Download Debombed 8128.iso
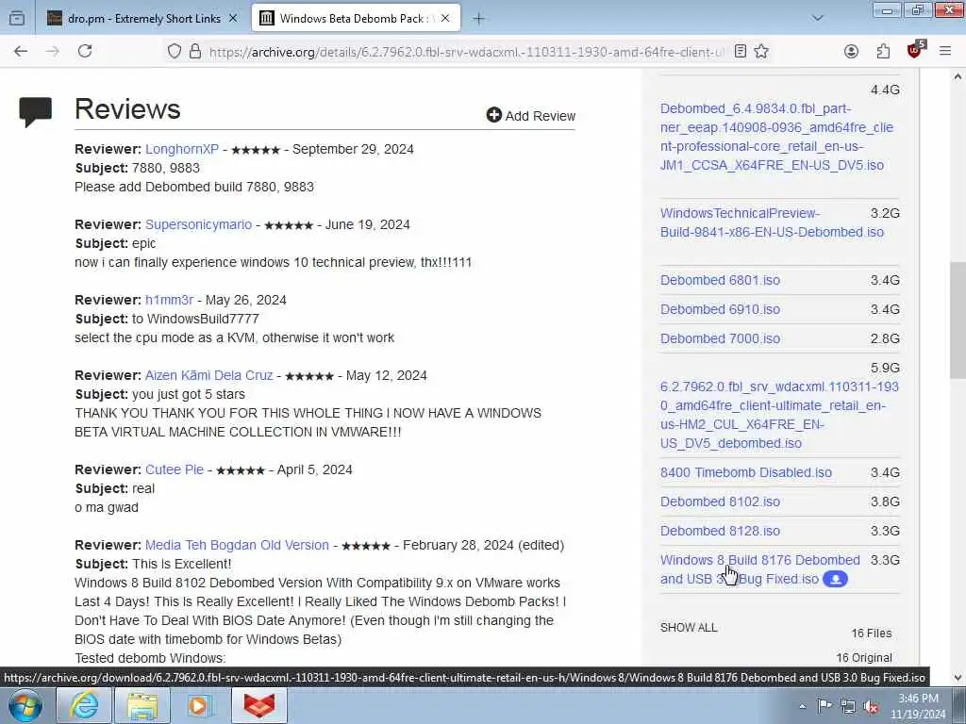 tap(720, 531)
